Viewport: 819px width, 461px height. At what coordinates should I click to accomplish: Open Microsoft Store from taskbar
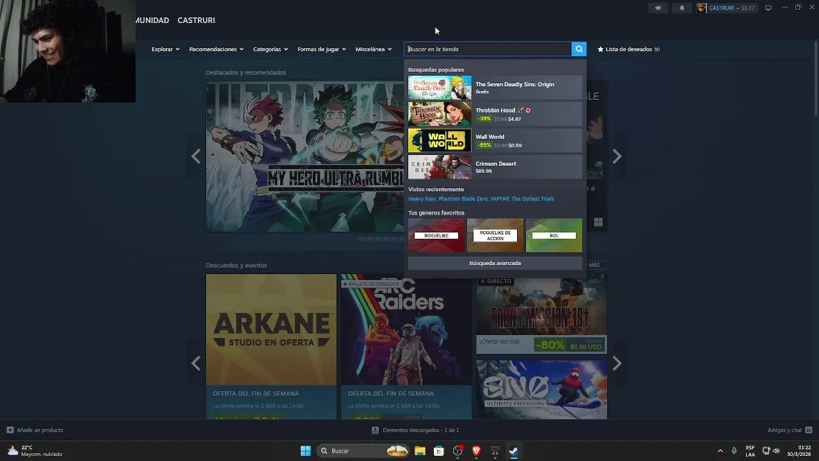point(439,451)
